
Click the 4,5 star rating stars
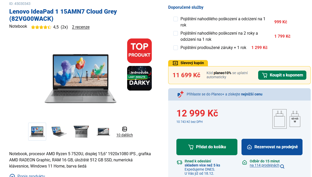click(41, 27)
